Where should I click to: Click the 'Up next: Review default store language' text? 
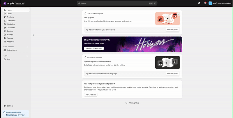coord(101,74)
